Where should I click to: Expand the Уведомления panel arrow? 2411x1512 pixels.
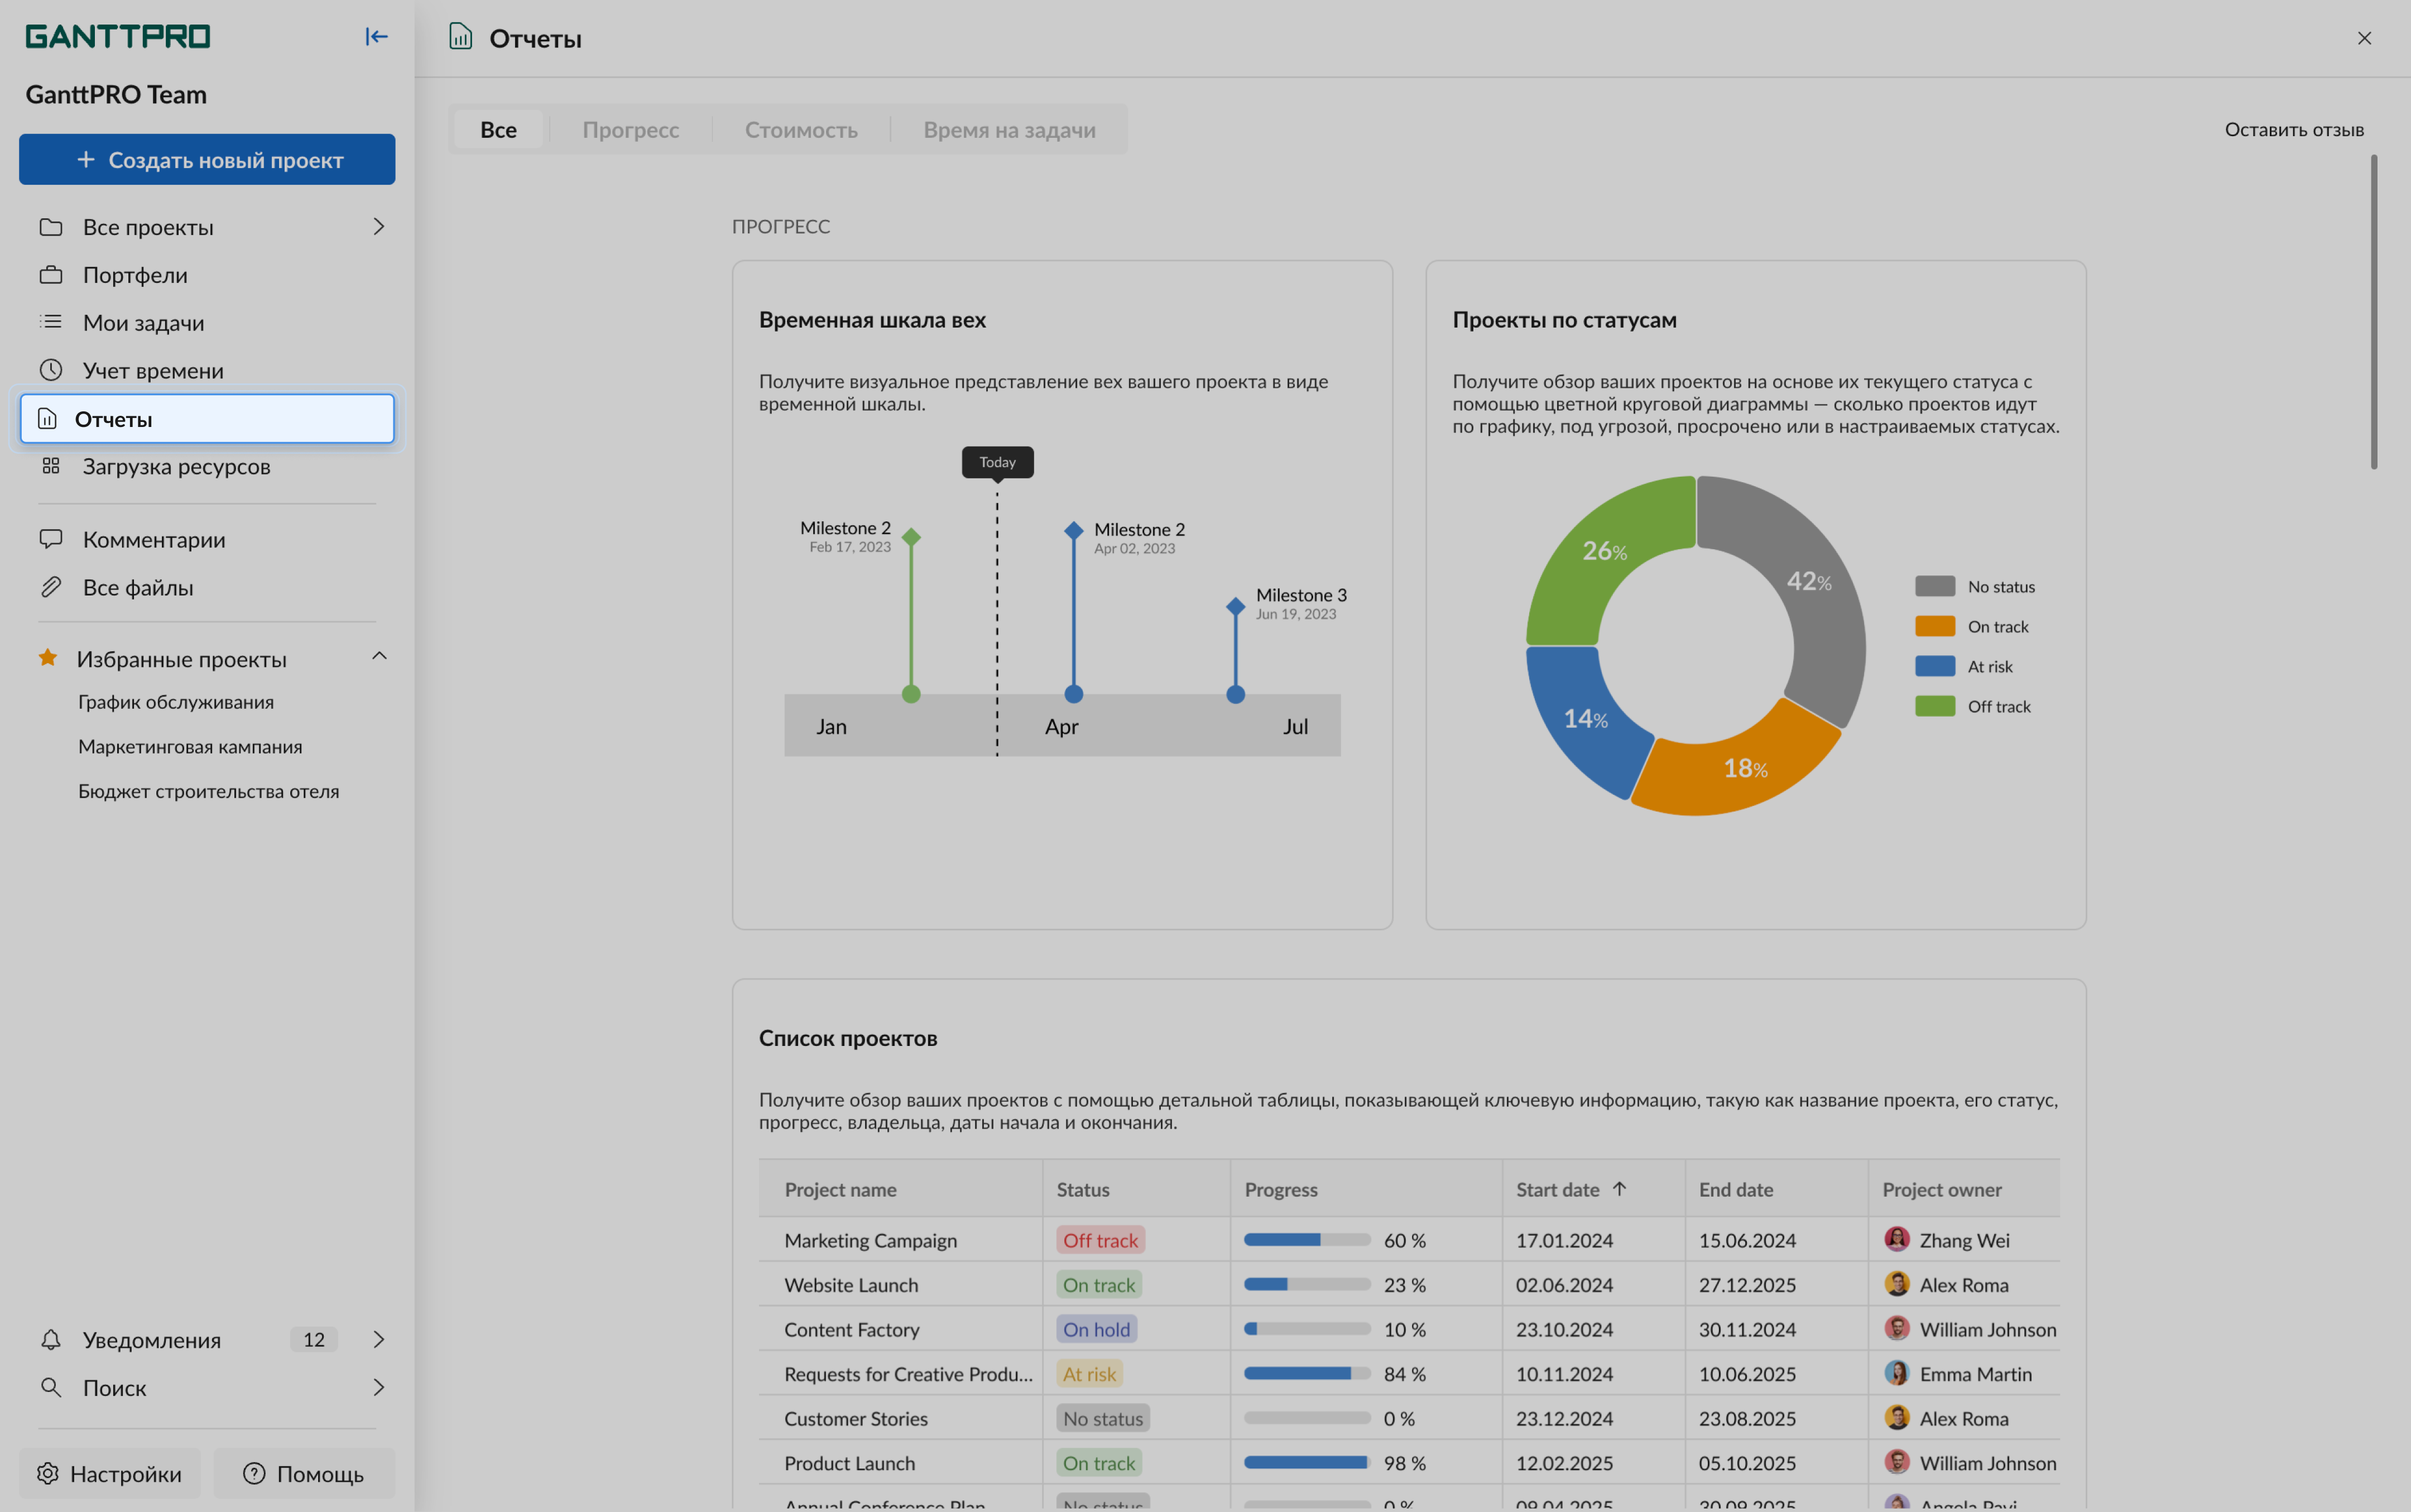(x=378, y=1339)
